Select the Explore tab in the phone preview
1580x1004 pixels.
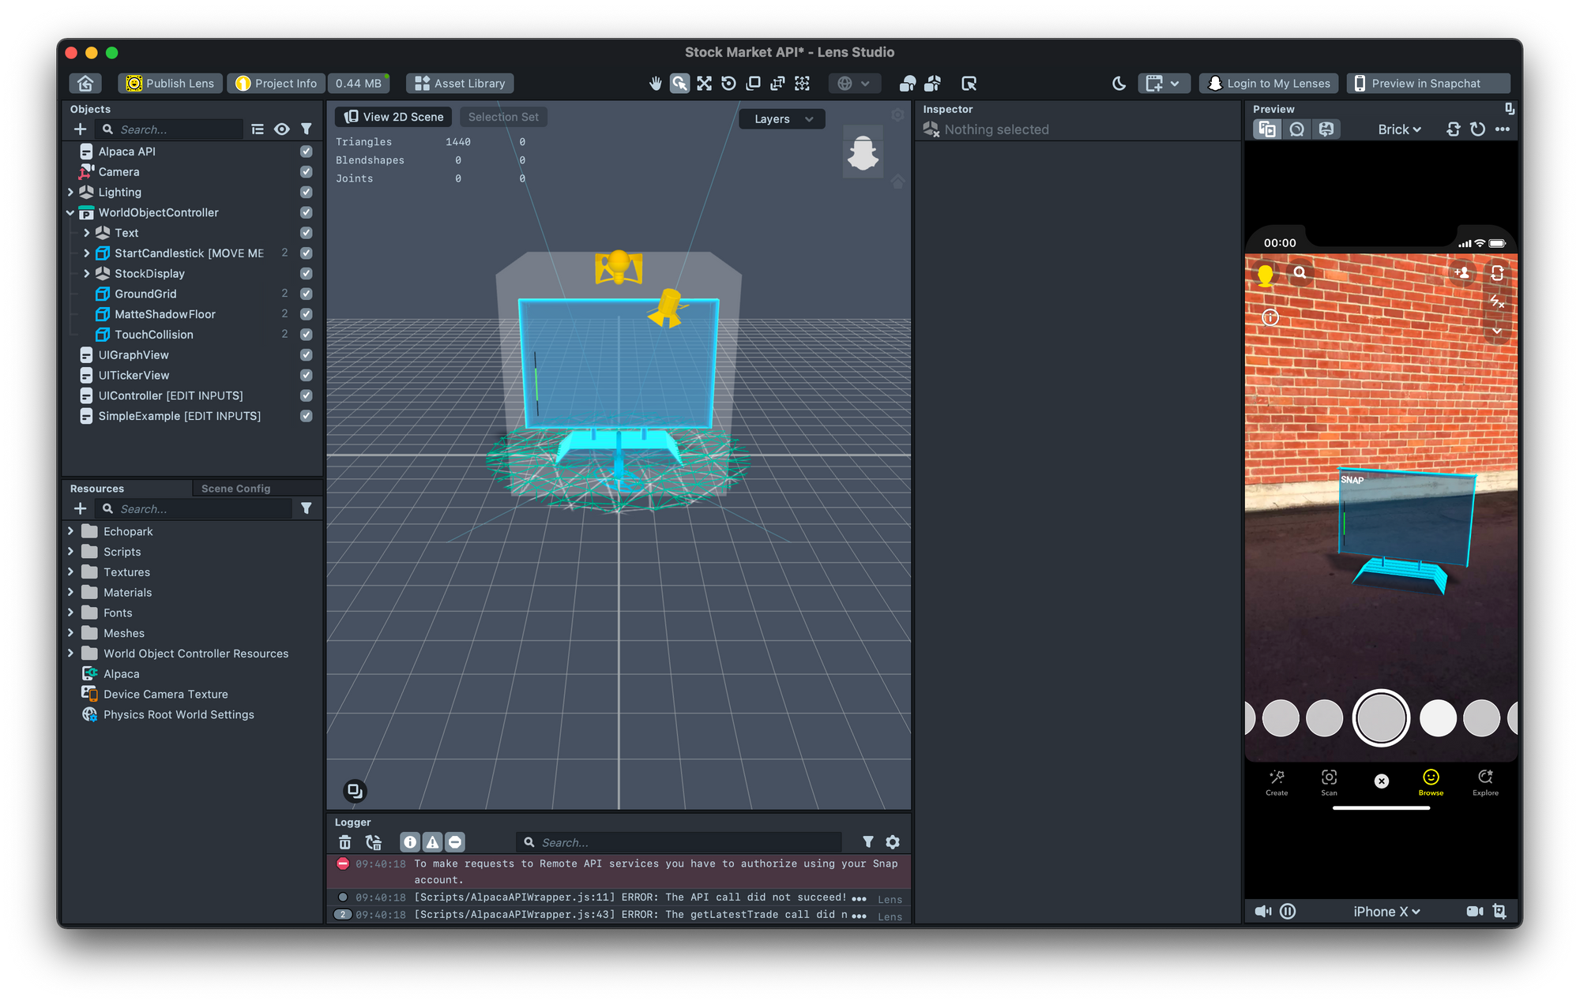(x=1485, y=782)
